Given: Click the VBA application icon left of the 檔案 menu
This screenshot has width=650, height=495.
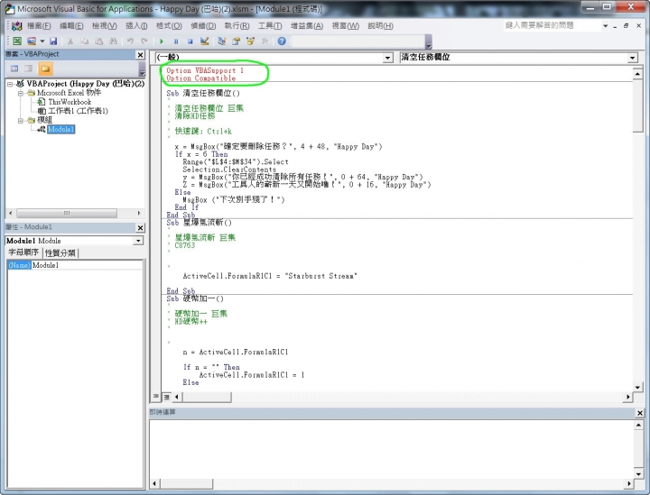Looking at the screenshot, I should 17,26.
